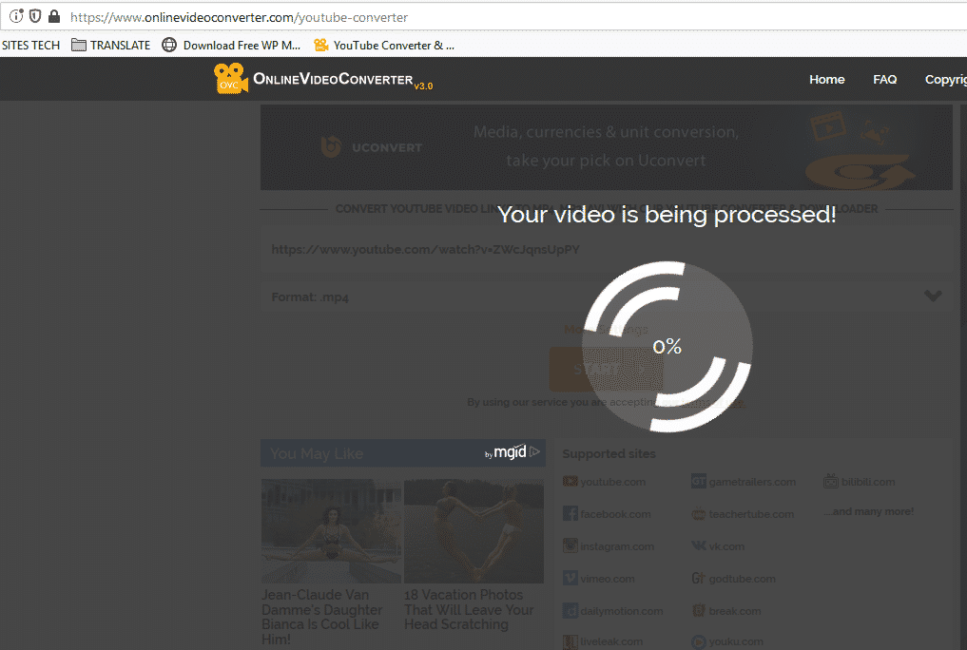967x650 pixels.
Task: Open the tracking protection shield icon
Action: 36,17
